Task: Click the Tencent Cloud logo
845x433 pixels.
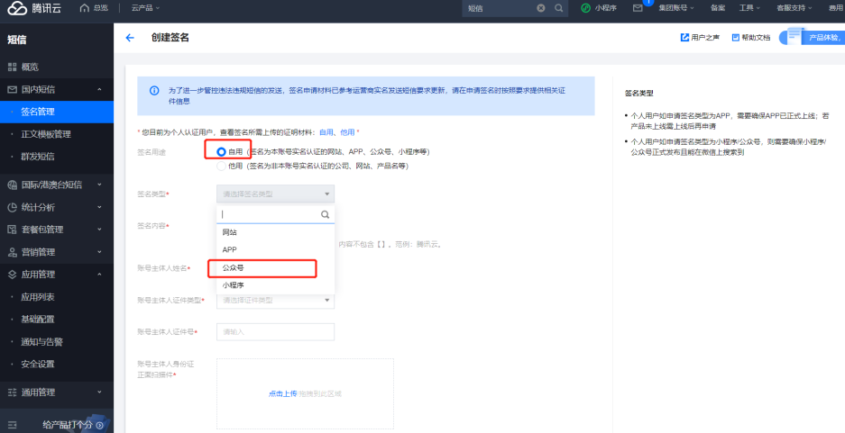Action: 34,8
